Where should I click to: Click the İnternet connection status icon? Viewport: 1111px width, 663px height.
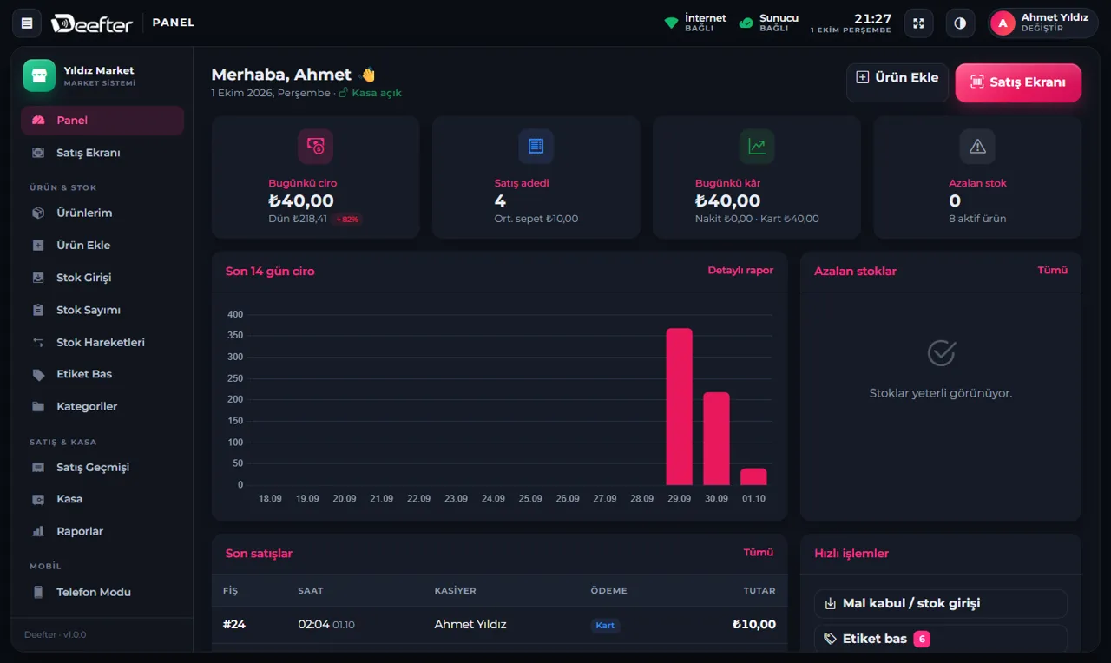[671, 23]
